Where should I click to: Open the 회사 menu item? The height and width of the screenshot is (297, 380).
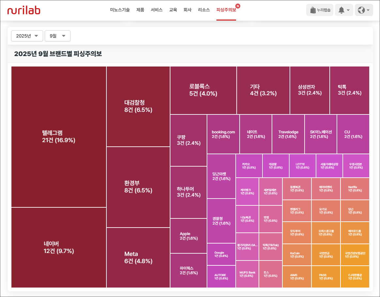tap(187, 10)
